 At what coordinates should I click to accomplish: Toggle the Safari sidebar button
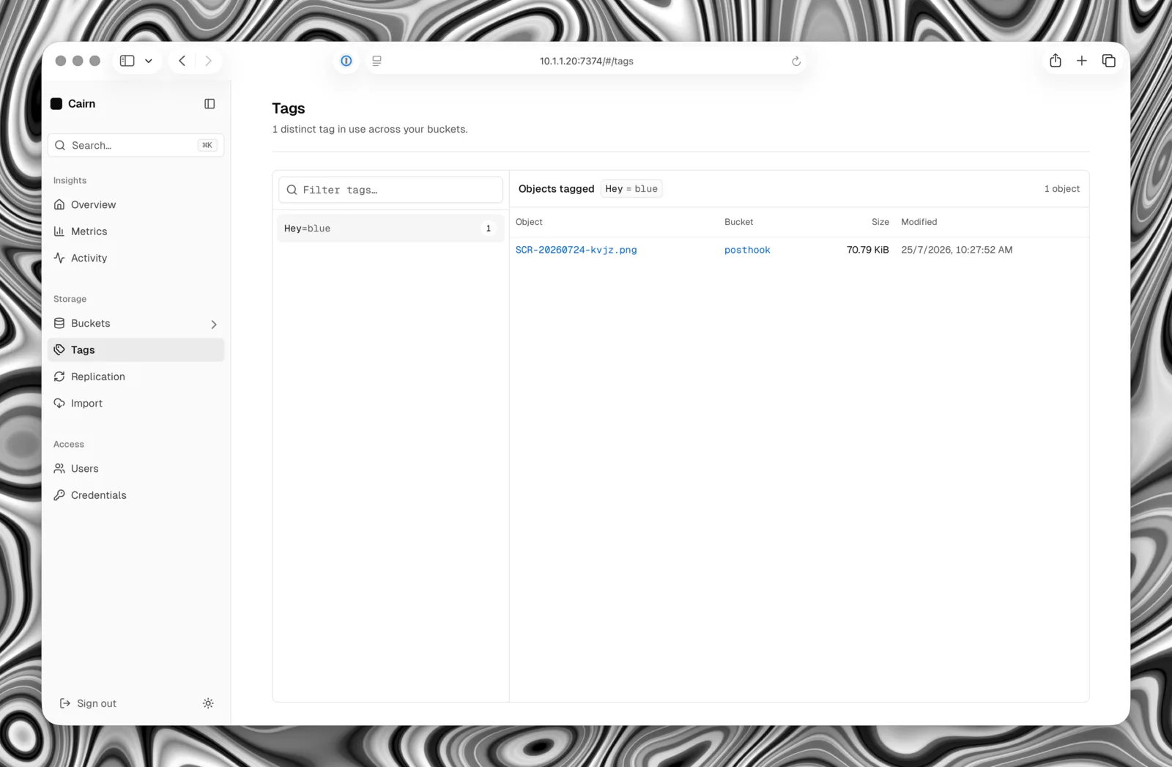127,61
